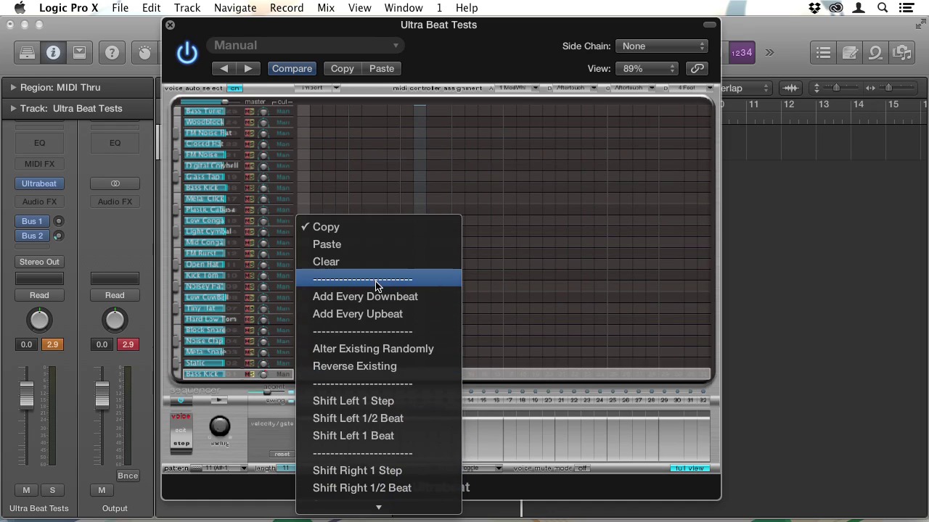Open the List Editors icon
The height and width of the screenshot is (522, 929).
[823, 52]
